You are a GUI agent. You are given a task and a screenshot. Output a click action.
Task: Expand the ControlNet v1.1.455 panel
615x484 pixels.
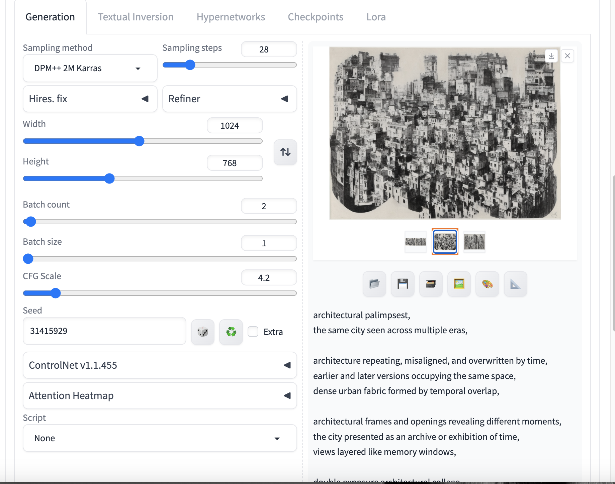[x=160, y=365]
